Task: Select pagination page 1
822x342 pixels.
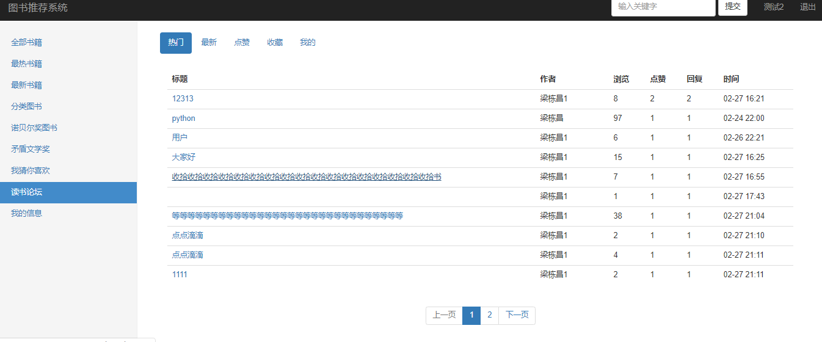Action: pyautogui.click(x=471, y=315)
